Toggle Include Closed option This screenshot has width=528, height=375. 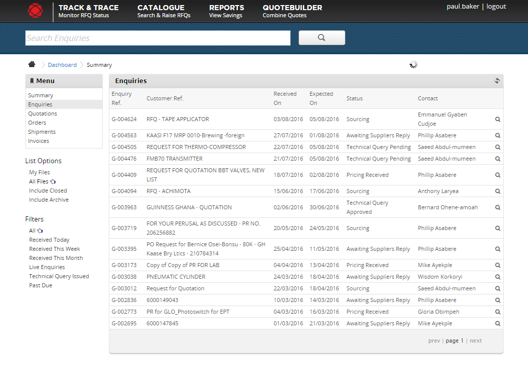click(x=48, y=191)
